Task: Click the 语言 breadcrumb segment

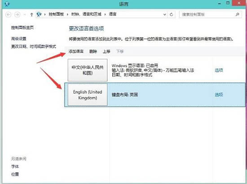Action: pos(113,14)
